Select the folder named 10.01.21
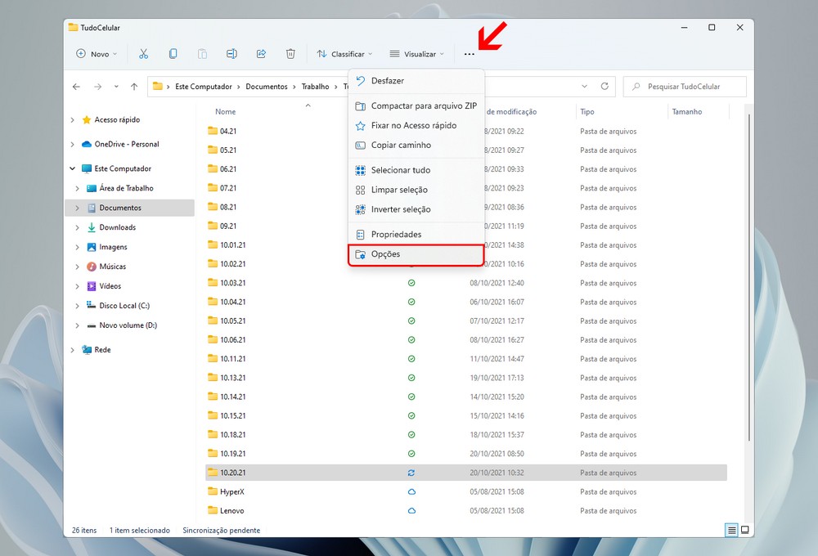818x556 pixels. [232, 244]
